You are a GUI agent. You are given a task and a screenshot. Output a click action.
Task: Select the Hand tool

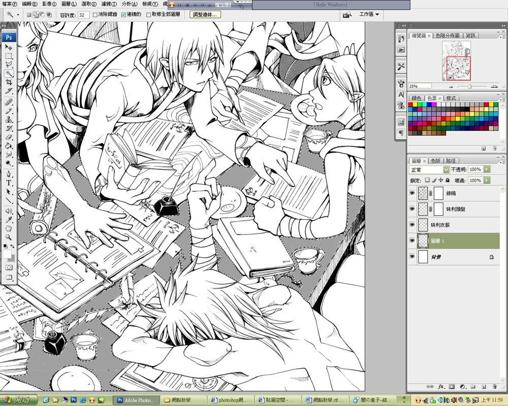click(9, 228)
